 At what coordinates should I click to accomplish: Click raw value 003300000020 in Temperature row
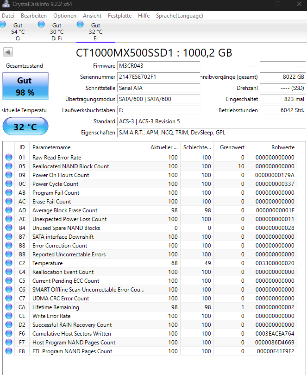275,263
